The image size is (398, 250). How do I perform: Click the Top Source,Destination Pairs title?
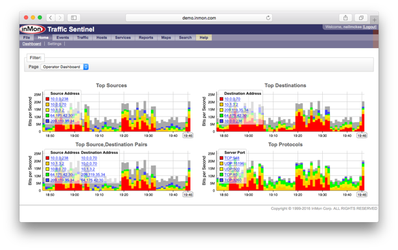tap(111, 144)
